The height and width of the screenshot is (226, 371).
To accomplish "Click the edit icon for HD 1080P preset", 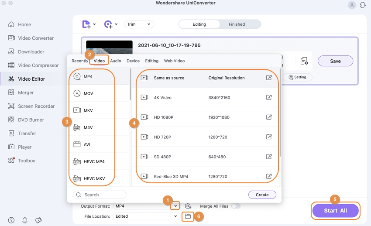I will [269, 117].
